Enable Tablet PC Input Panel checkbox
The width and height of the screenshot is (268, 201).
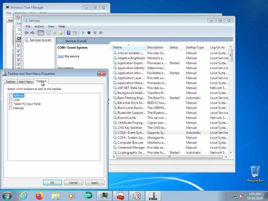(10, 104)
